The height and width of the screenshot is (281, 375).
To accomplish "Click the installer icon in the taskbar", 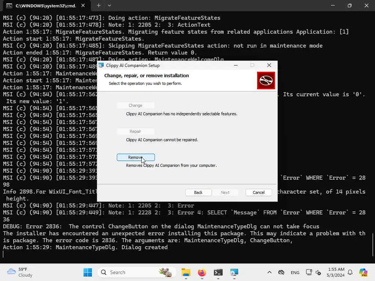I will [234, 272].
